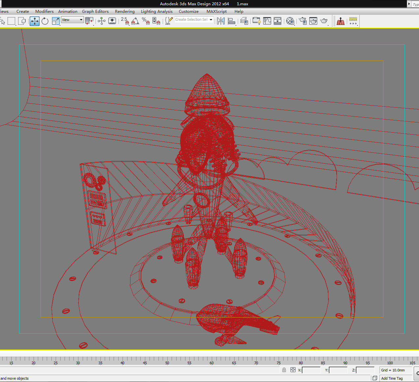Click the red grid upload toolbar icon
The image size is (419, 382).
(341, 21)
